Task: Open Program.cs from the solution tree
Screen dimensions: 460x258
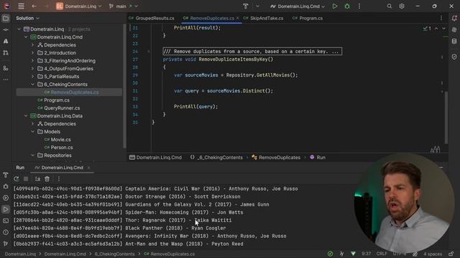Action: point(57,100)
